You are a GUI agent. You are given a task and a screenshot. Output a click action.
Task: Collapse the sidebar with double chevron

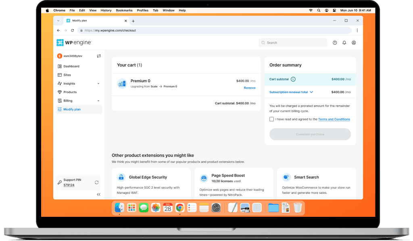[x=98, y=194]
